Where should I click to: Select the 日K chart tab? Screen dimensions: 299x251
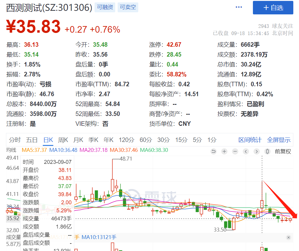tap(48, 140)
